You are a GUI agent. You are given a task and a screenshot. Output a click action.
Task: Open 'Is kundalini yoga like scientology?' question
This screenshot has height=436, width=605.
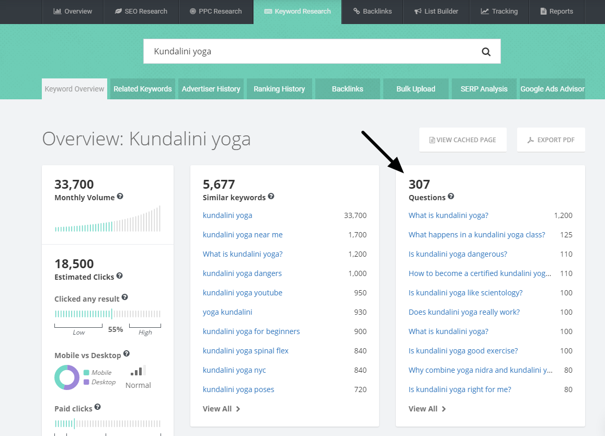coord(466,292)
